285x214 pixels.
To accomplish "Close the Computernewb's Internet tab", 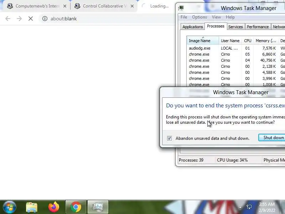I will (x=65, y=6).
